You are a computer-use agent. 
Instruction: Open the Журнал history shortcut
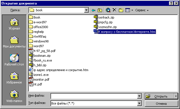[14, 24]
